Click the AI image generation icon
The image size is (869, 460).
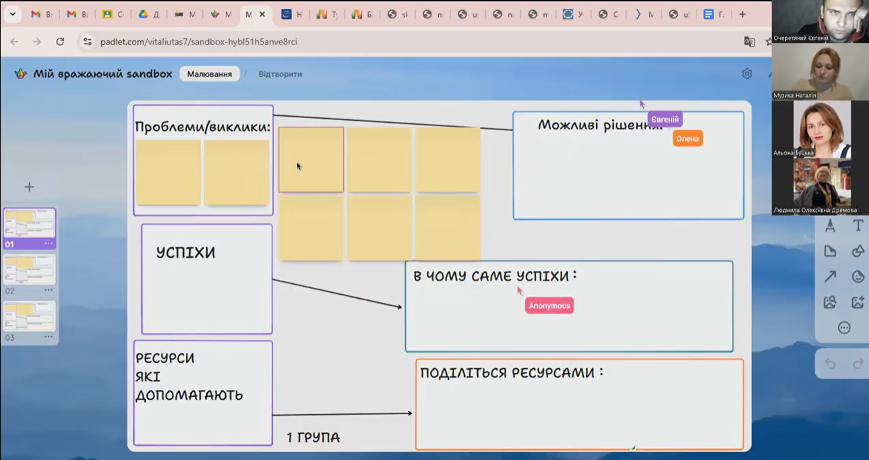tap(858, 302)
